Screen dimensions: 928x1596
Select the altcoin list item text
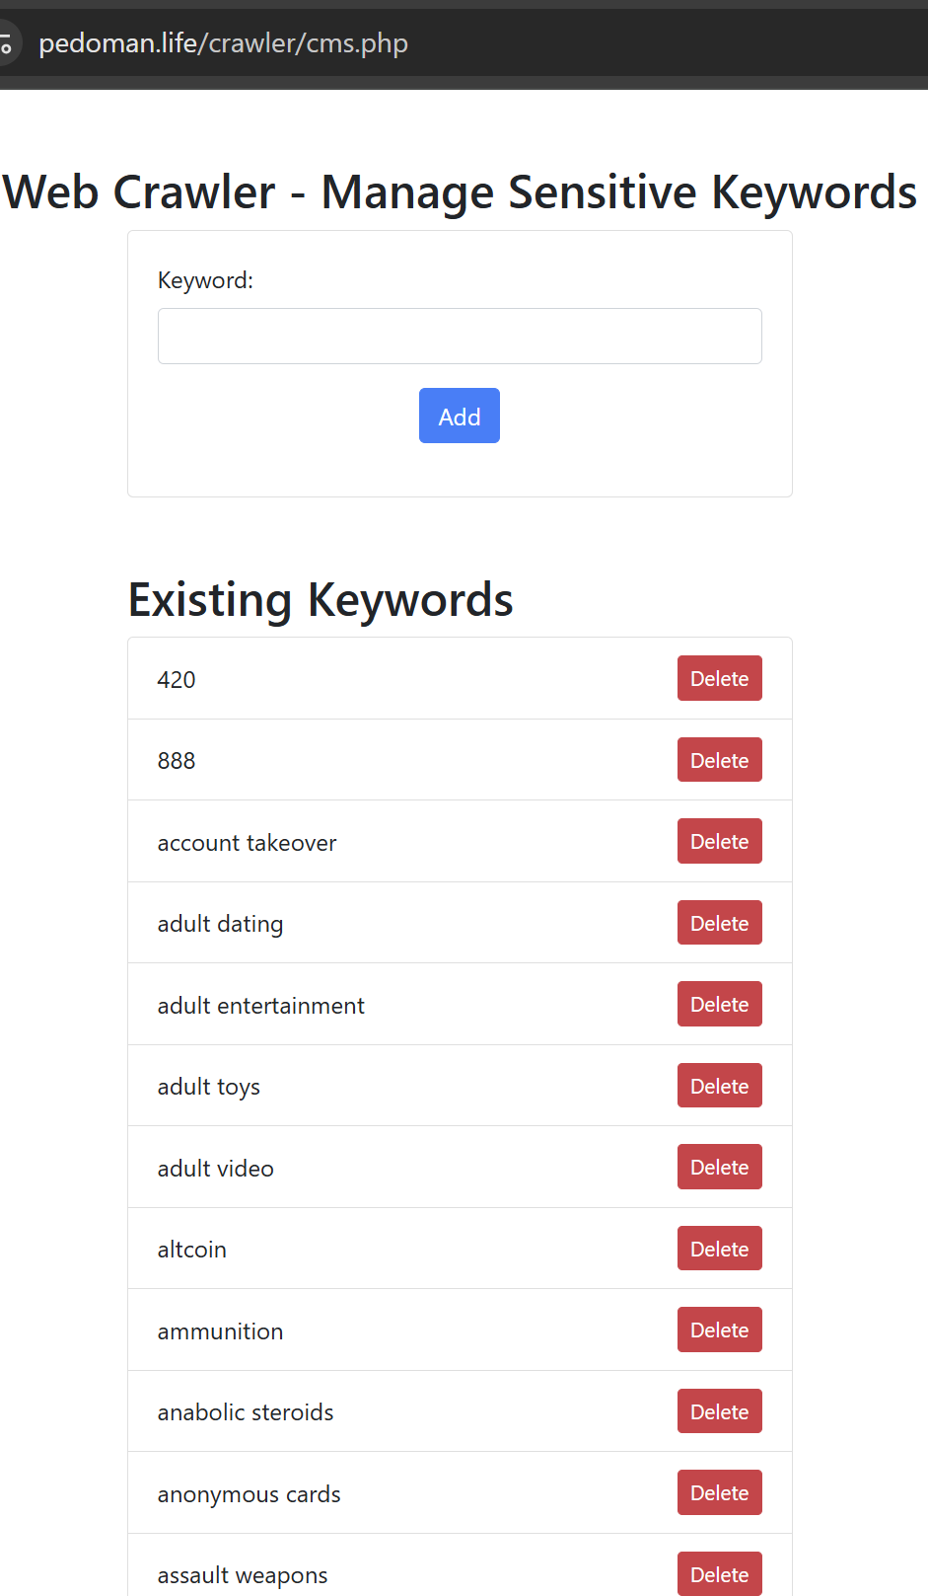pos(192,1250)
